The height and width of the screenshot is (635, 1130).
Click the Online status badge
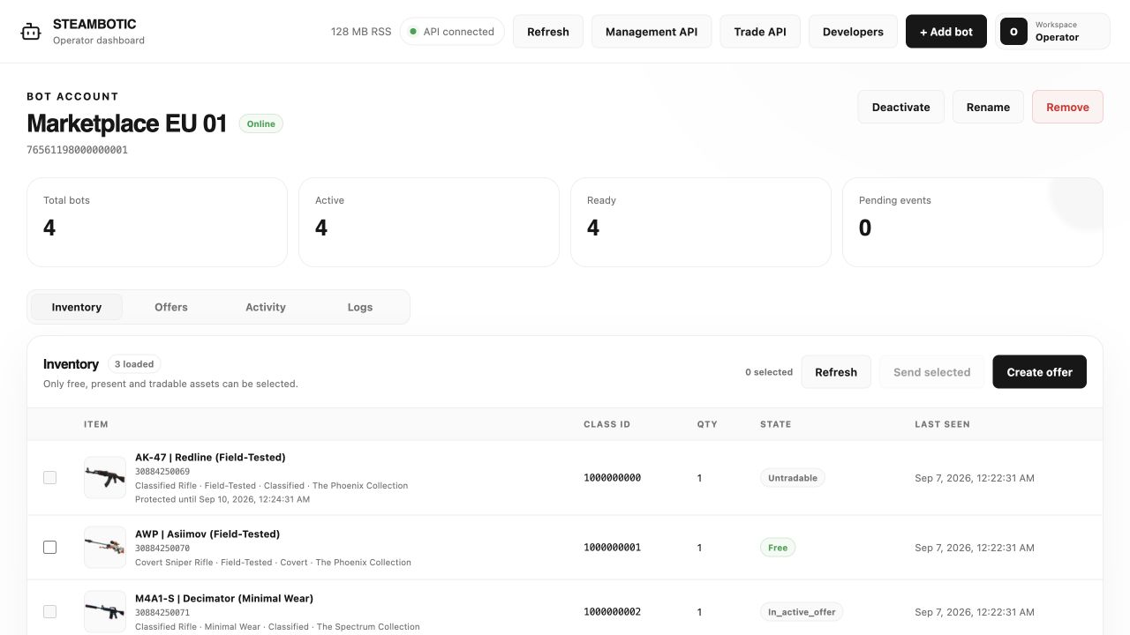(x=261, y=124)
